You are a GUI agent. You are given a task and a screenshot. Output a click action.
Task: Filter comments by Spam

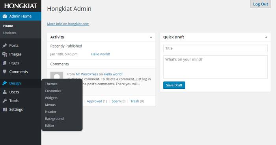coord(116,101)
